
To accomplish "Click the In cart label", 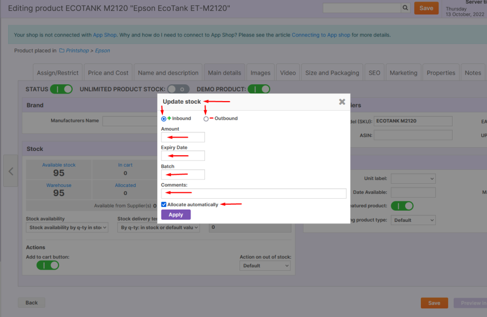I will 125,165.
